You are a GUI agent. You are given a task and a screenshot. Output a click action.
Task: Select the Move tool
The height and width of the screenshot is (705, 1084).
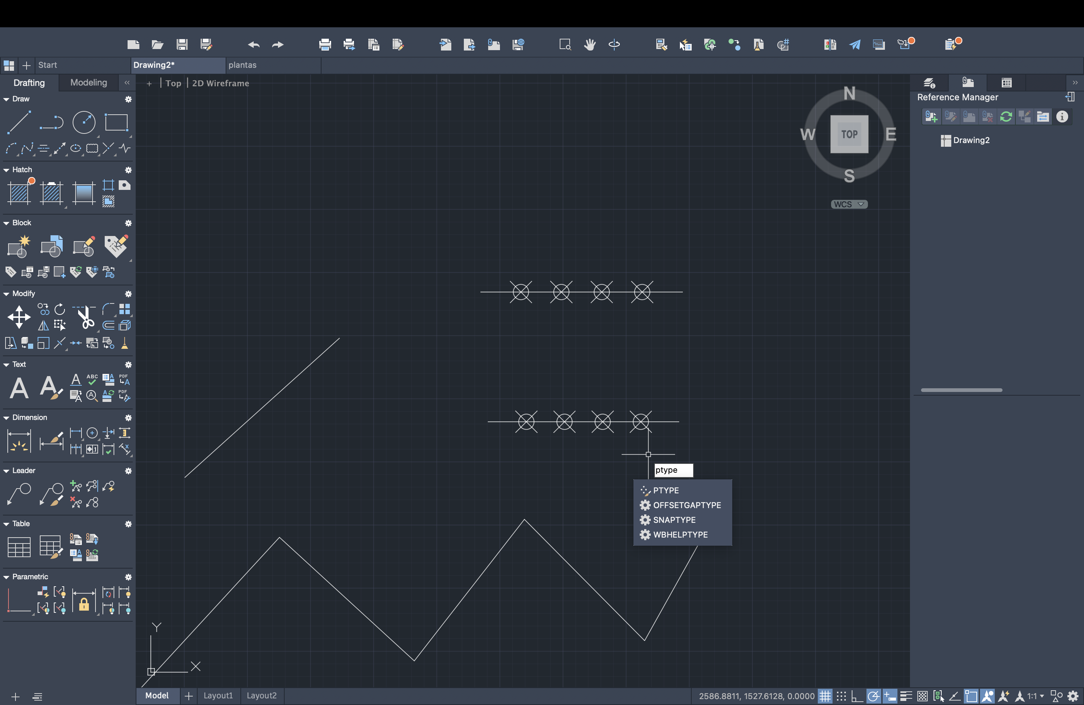point(19,317)
